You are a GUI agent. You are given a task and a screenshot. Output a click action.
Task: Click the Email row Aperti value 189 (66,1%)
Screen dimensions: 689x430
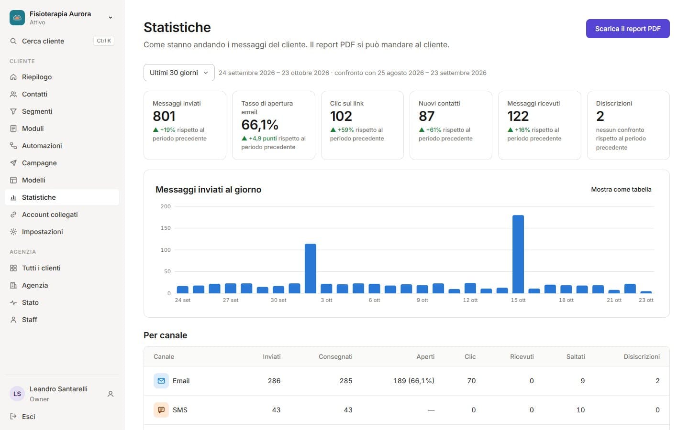pos(414,381)
